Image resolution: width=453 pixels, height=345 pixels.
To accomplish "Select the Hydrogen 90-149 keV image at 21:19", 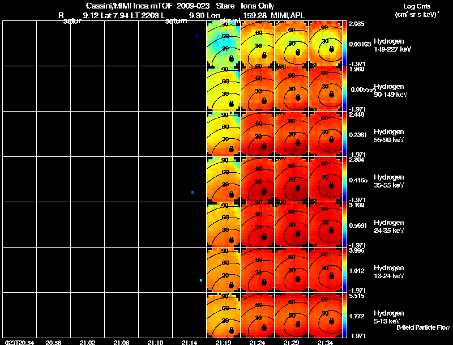I will pyautogui.click(x=223, y=89).
